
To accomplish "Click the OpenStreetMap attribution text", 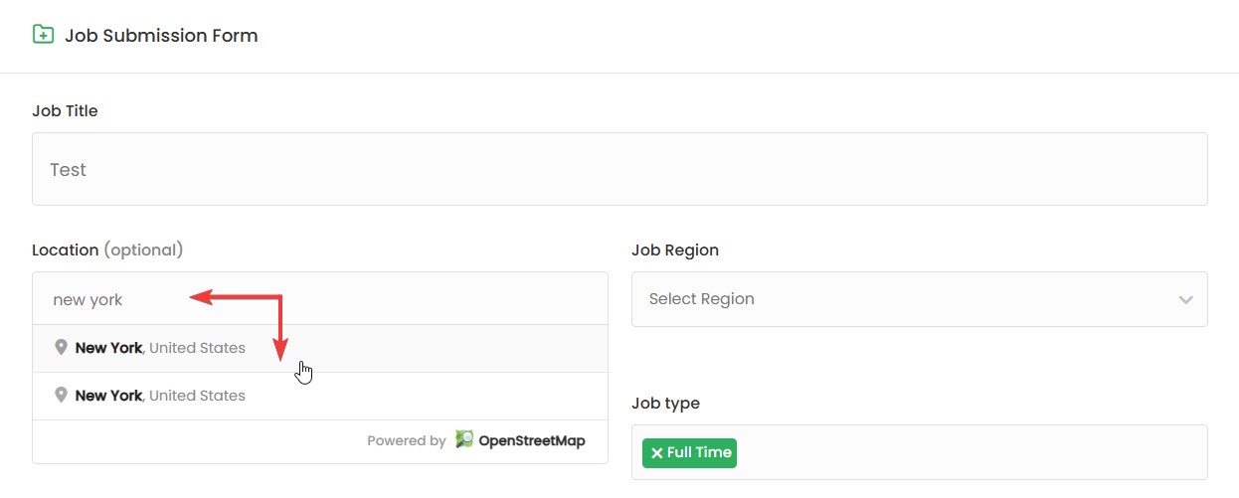I will (532, 440).
